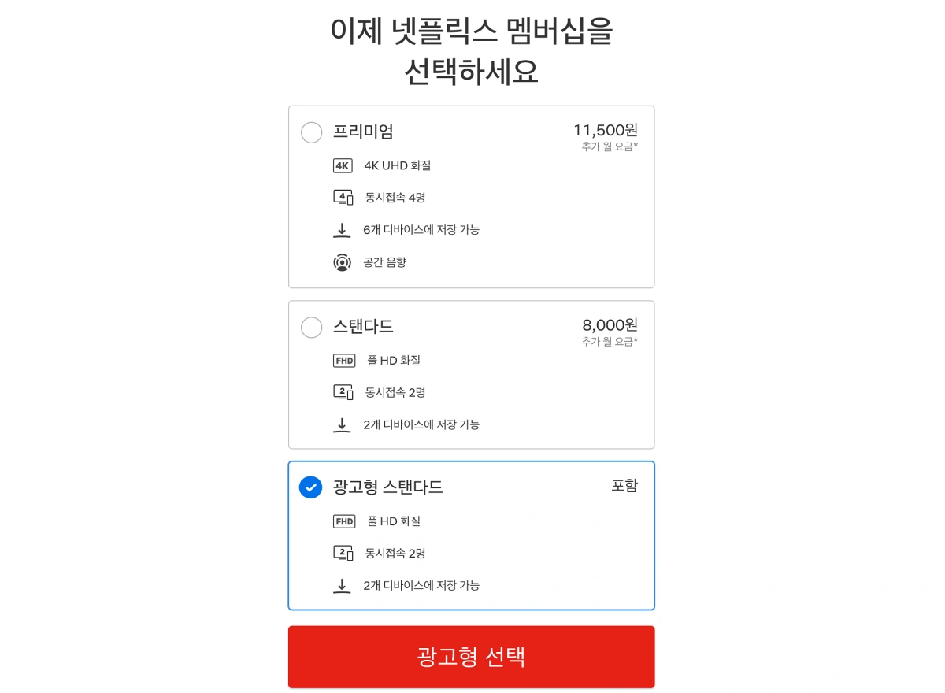Click the 포함 label on the ads plan

pos(624,486)
